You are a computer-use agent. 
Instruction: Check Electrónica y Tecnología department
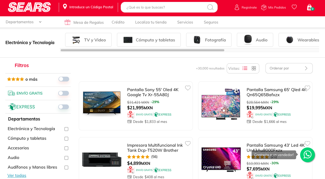coord(66,129)
